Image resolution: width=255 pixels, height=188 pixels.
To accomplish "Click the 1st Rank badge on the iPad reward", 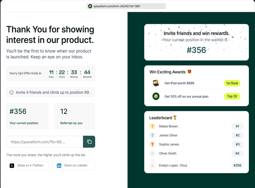I will click(x=232, y=83).
